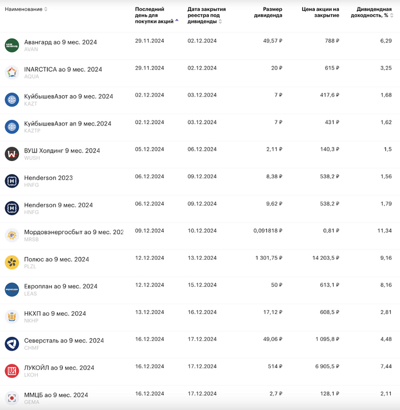Click the Цена акции на закрытие header
The image size is (400, 410).
coord(320,13)
